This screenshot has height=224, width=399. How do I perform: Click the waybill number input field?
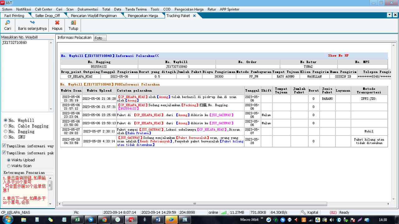coord(25,76)
